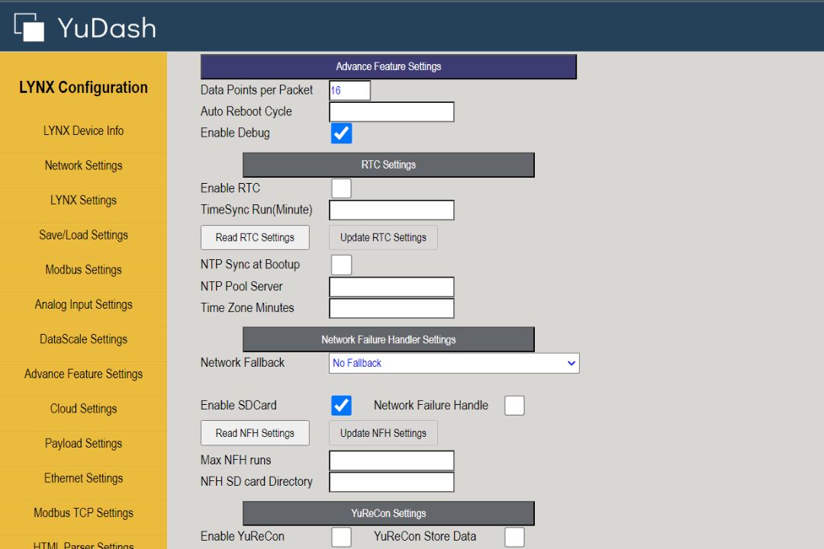Select Modbus Settings from sidebar

(x=83, y=270)
